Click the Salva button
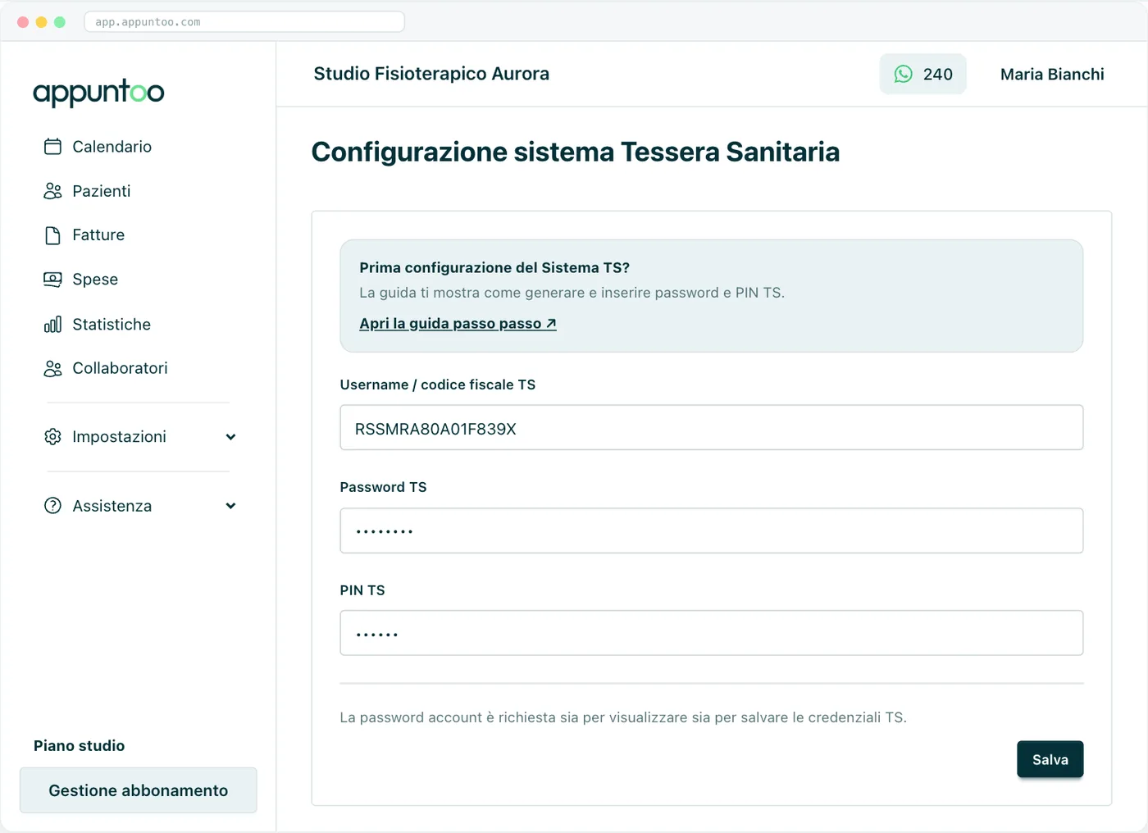Viewport: 1148px width, 833px height. [x=1050, y=759]
